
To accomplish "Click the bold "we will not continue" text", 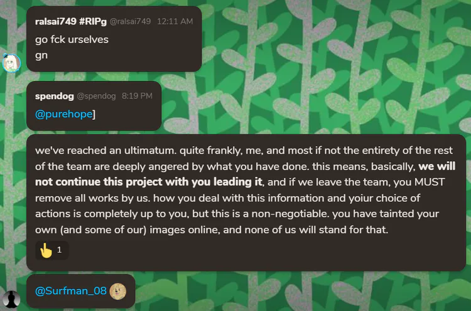I will [x=436, y=167].
